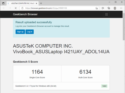Open the Favorites list
Image resolution: width=125 pixels, height=93 pixels.
coord(103,8)
